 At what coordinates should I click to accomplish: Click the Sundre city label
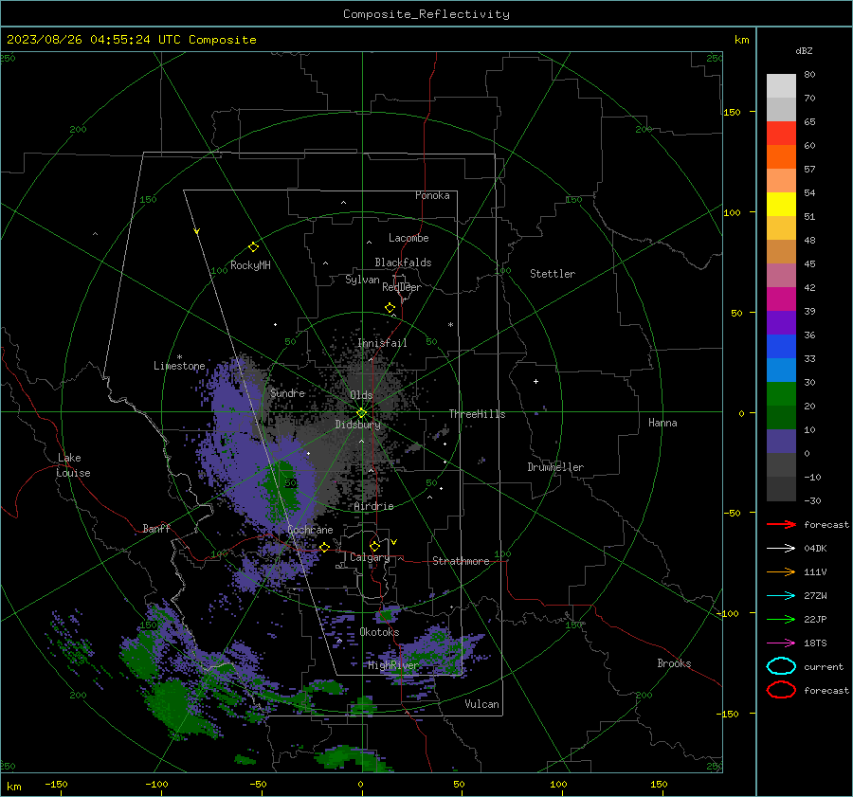287,392
